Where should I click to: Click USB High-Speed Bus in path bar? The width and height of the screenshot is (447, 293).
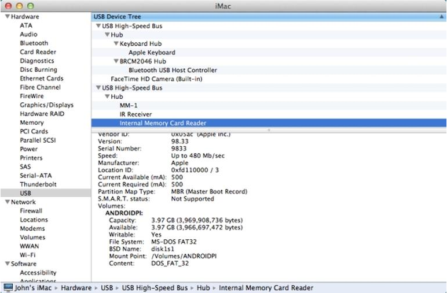coord(155,288)
